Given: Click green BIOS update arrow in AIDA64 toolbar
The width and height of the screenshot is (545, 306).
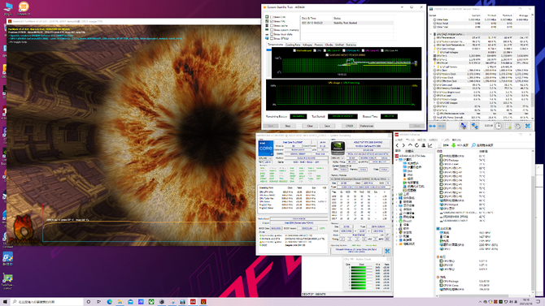Looking at the screenshot, I should click(454, 145).
